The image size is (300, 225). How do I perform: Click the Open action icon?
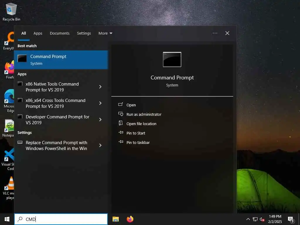tap(120, 104)
